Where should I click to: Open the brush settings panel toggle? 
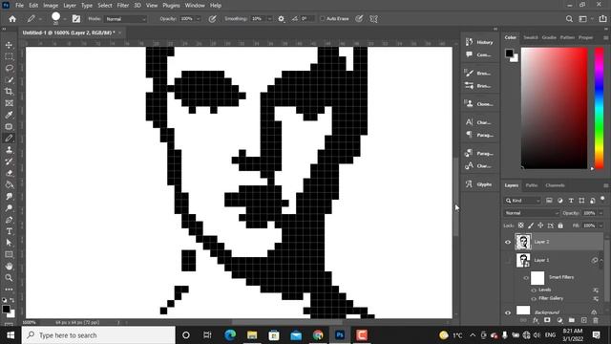(x=76, y=19)
